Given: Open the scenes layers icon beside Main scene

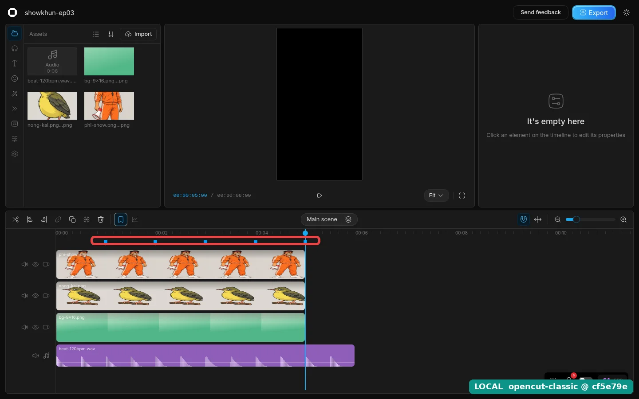Looking at the screenshot, I should tap(349, 219).
